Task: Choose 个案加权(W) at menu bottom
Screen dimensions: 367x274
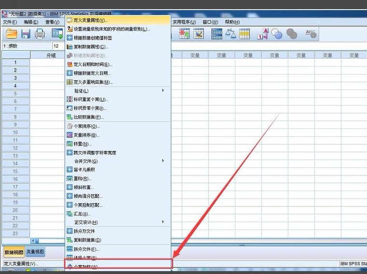Action: (x=118, y=266)
